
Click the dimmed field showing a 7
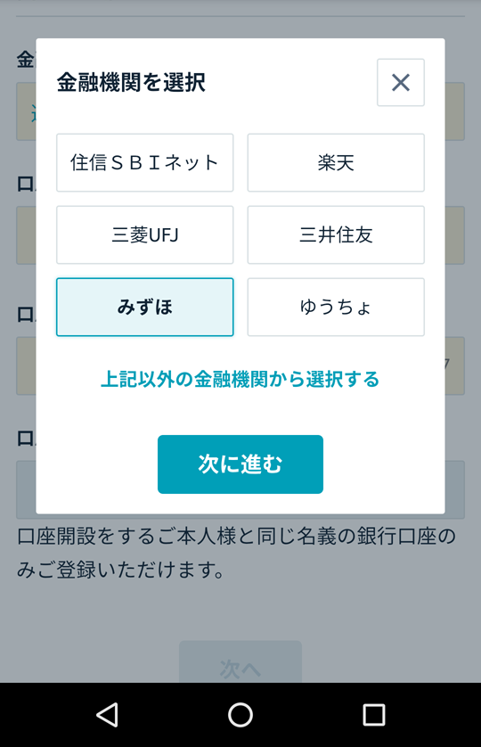coord(455,365)
